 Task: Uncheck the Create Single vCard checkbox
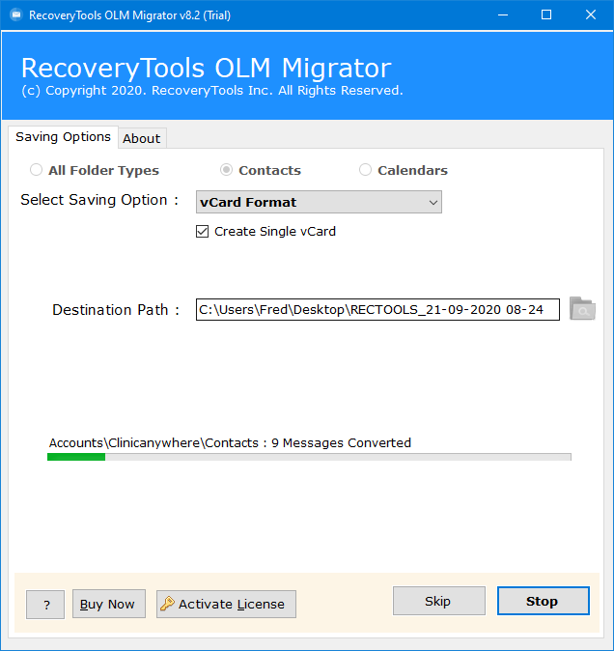click(203, 232)
